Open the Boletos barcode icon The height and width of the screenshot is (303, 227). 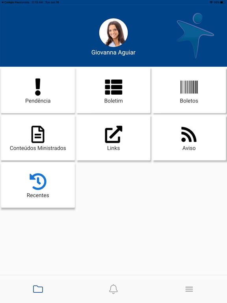pos(189,87)
